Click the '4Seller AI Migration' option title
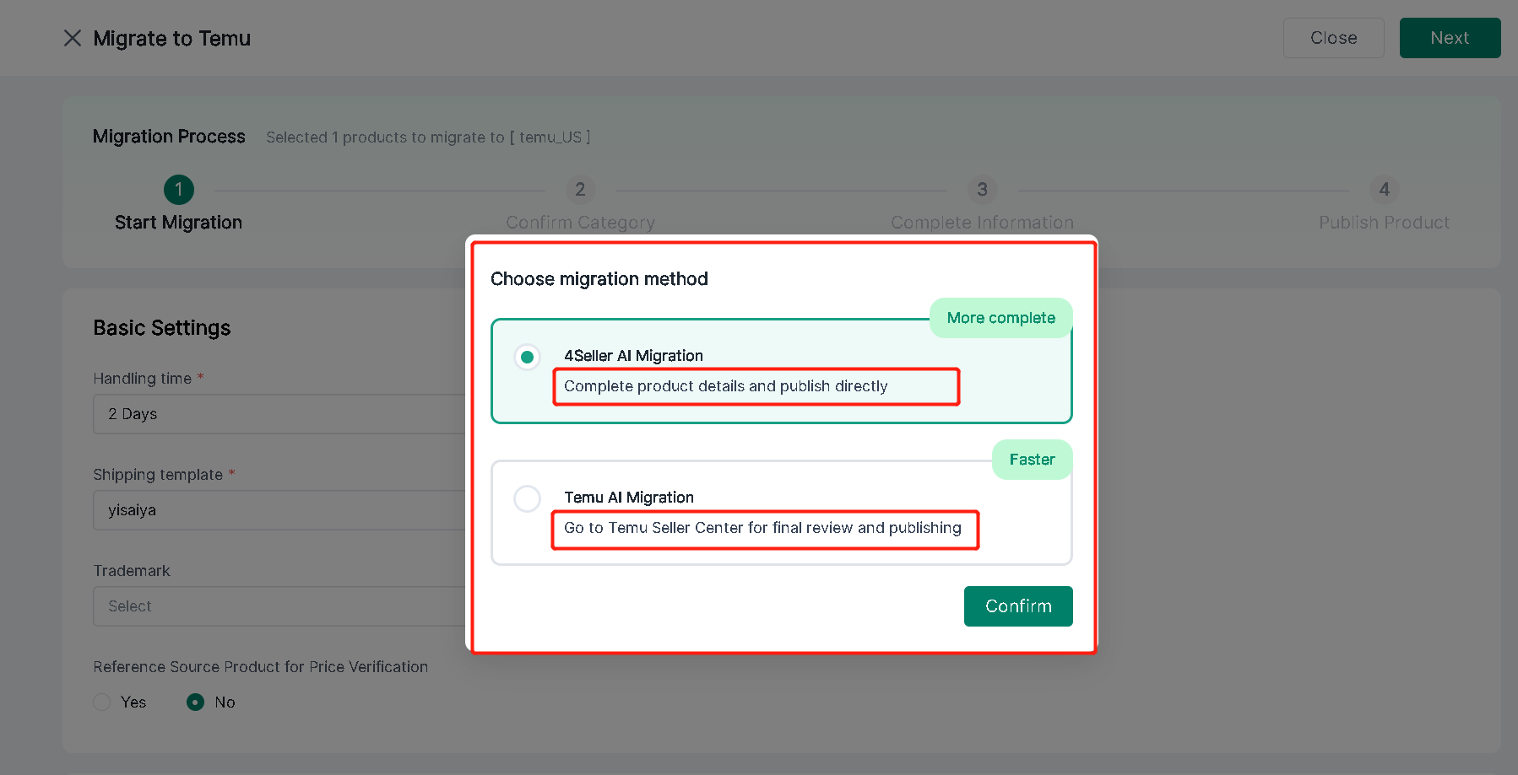Screen dimensions: 1518x775 click(633, 356)
